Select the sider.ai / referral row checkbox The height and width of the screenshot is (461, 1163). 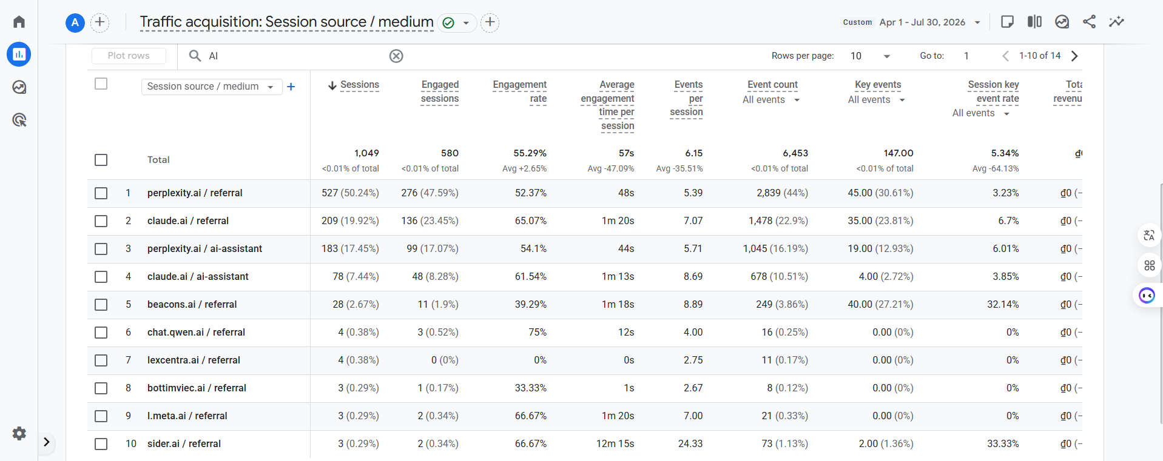[101, 444]
